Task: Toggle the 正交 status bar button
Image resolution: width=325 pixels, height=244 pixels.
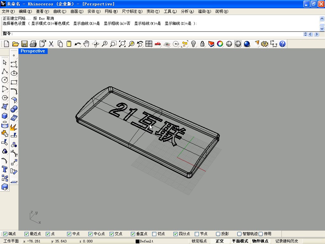Action: tap(220, 241)
